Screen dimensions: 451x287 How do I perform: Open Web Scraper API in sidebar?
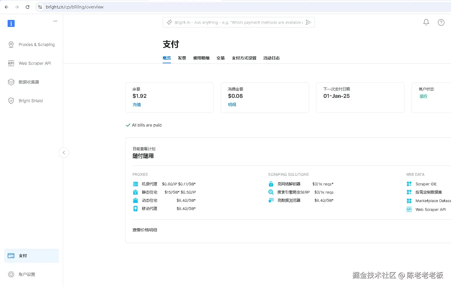click(31, 63)
